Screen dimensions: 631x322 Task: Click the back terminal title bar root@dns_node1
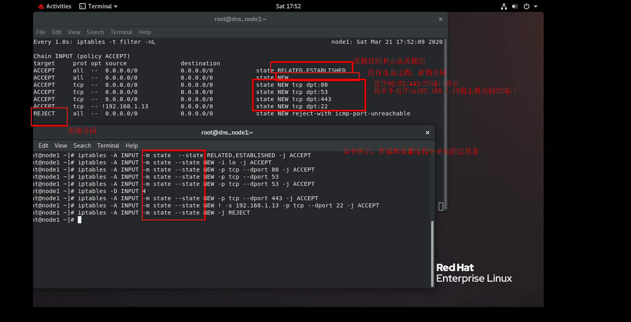240,19
